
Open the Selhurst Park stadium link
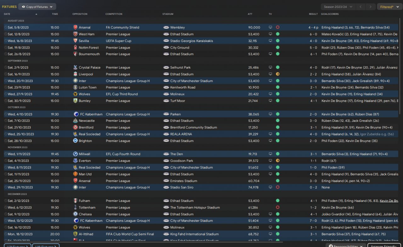coord(180,68)
